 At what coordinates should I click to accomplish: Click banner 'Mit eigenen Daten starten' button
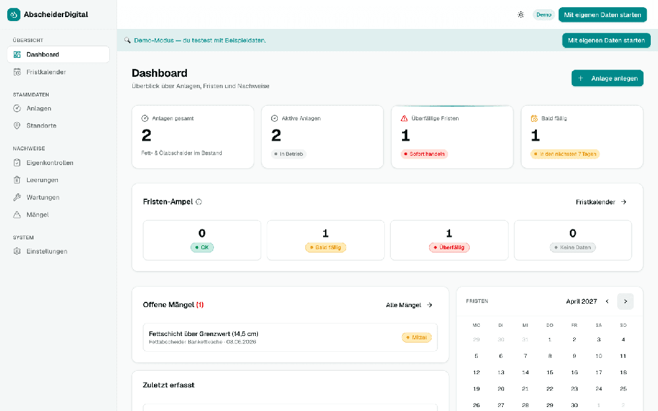pos(607,40)
